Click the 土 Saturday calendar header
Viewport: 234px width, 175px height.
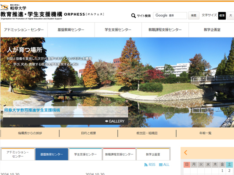click(229, 164)
